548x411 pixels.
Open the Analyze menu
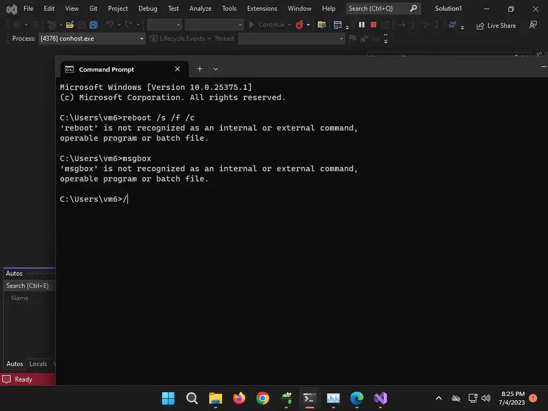[200, 9]
